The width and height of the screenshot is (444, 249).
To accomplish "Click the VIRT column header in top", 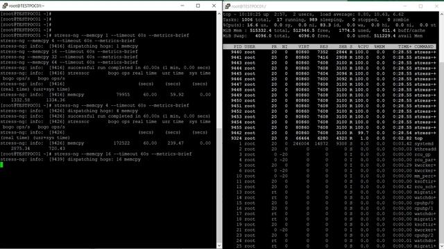I will [304, 46].
